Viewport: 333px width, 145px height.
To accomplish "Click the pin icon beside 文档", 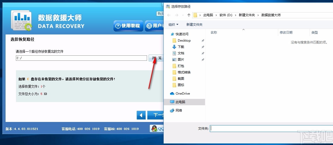I will coord(203,53).
